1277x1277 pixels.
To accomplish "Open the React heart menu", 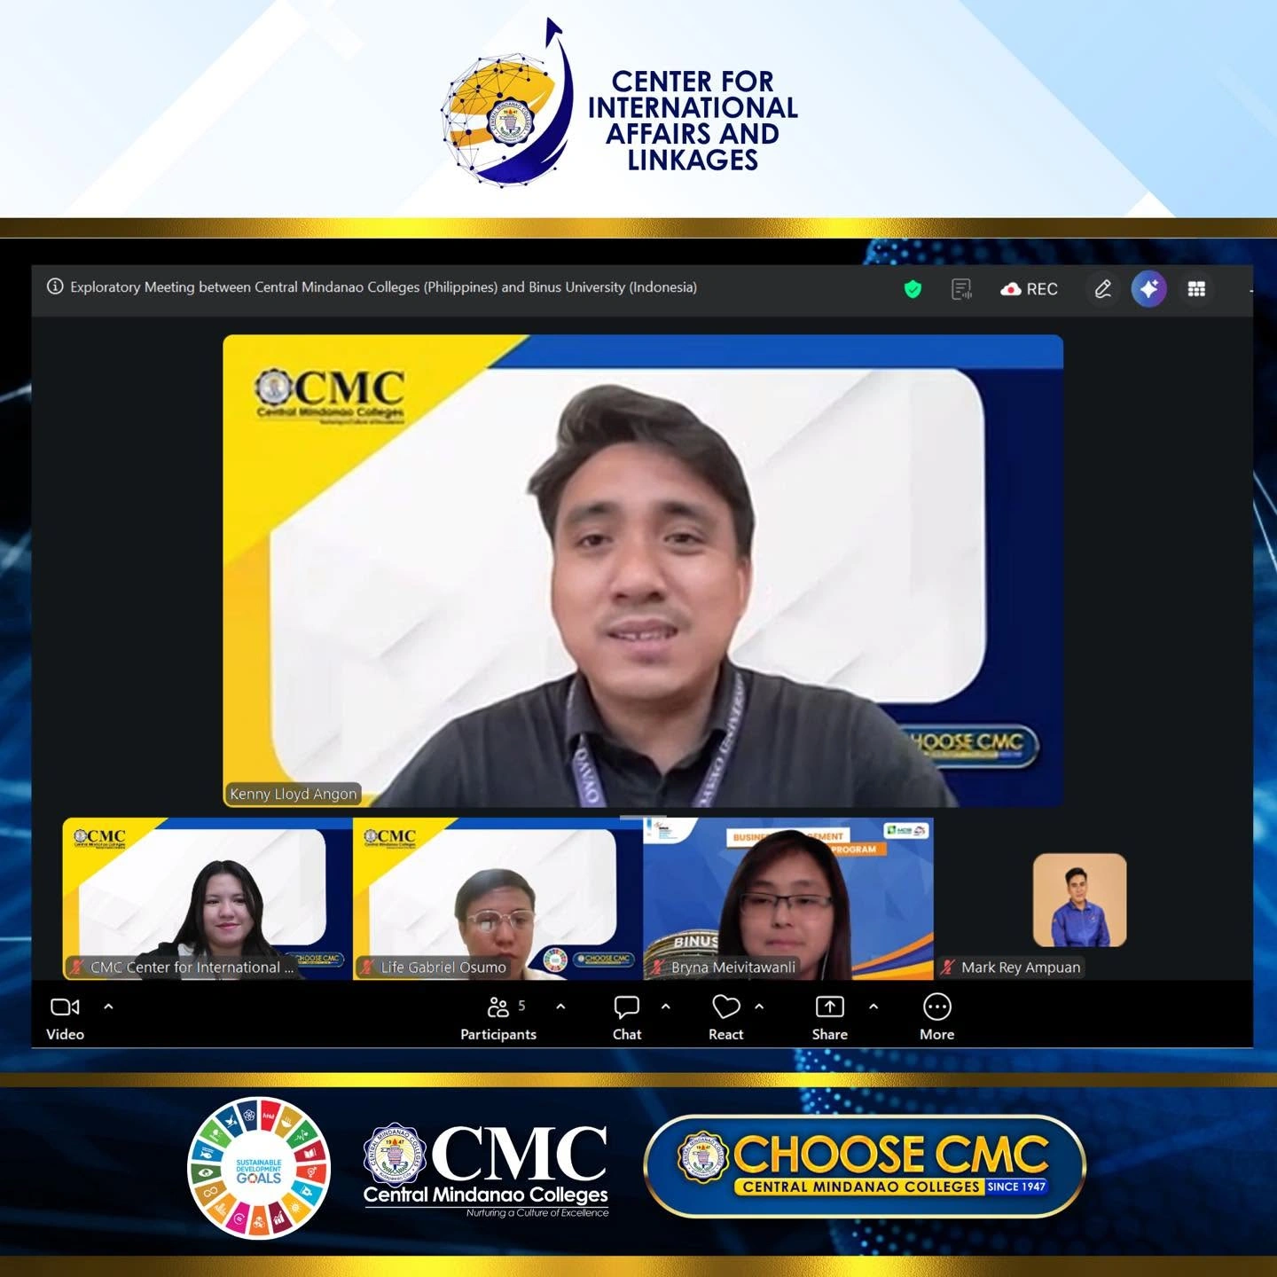I will tap(726, 1017).
